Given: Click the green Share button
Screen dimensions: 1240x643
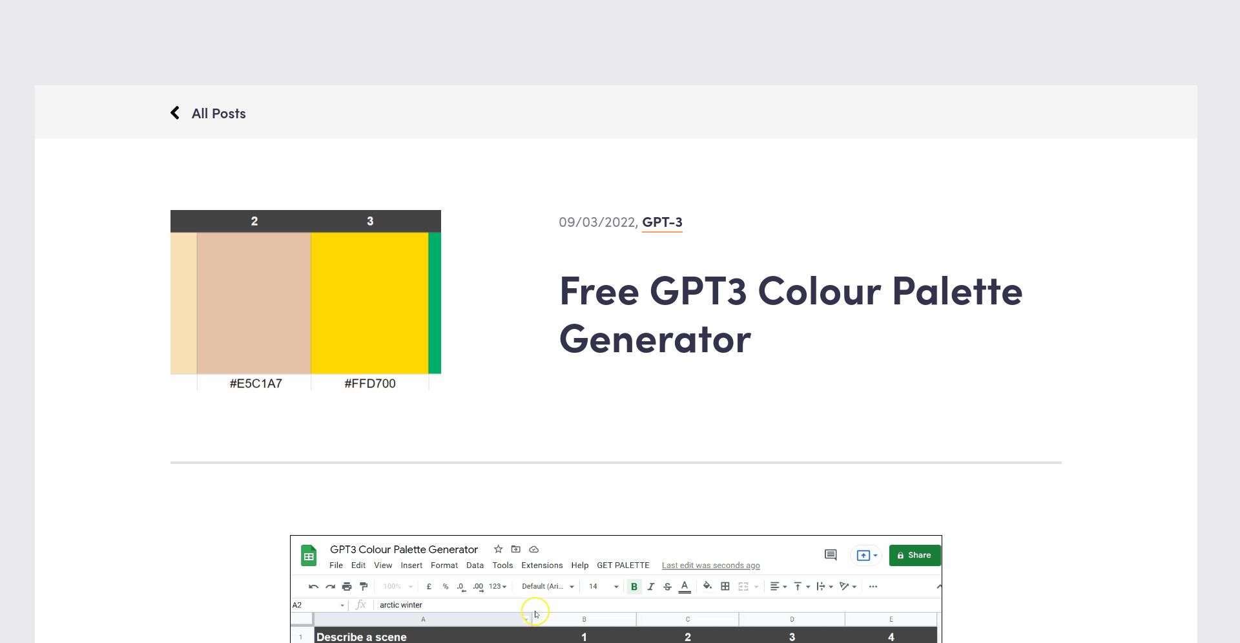Looking at the screenshot, I should point(914,555).
